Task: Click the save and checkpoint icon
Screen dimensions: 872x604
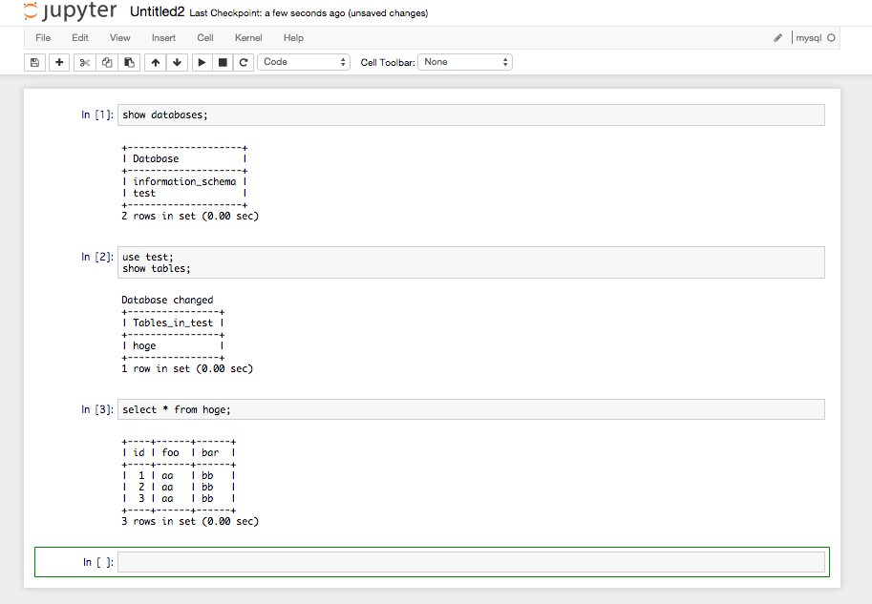Action: coord(34,62)
